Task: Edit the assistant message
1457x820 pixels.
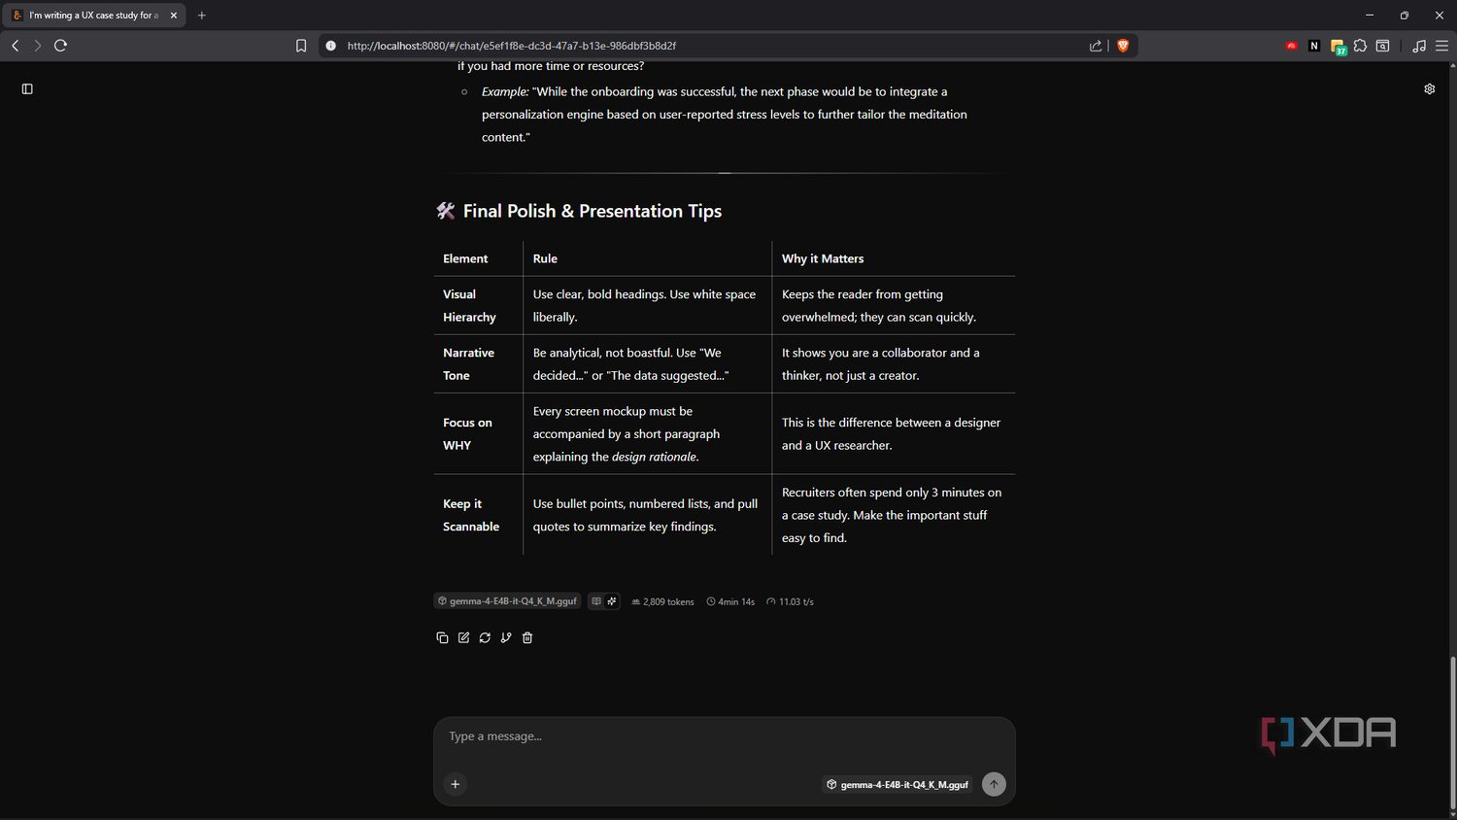Action: tap(463, 638)
